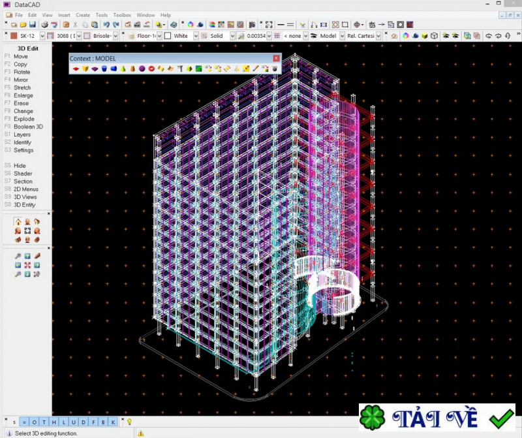
Task: Toggle the L button in status bar
Action: coord(63,422)
